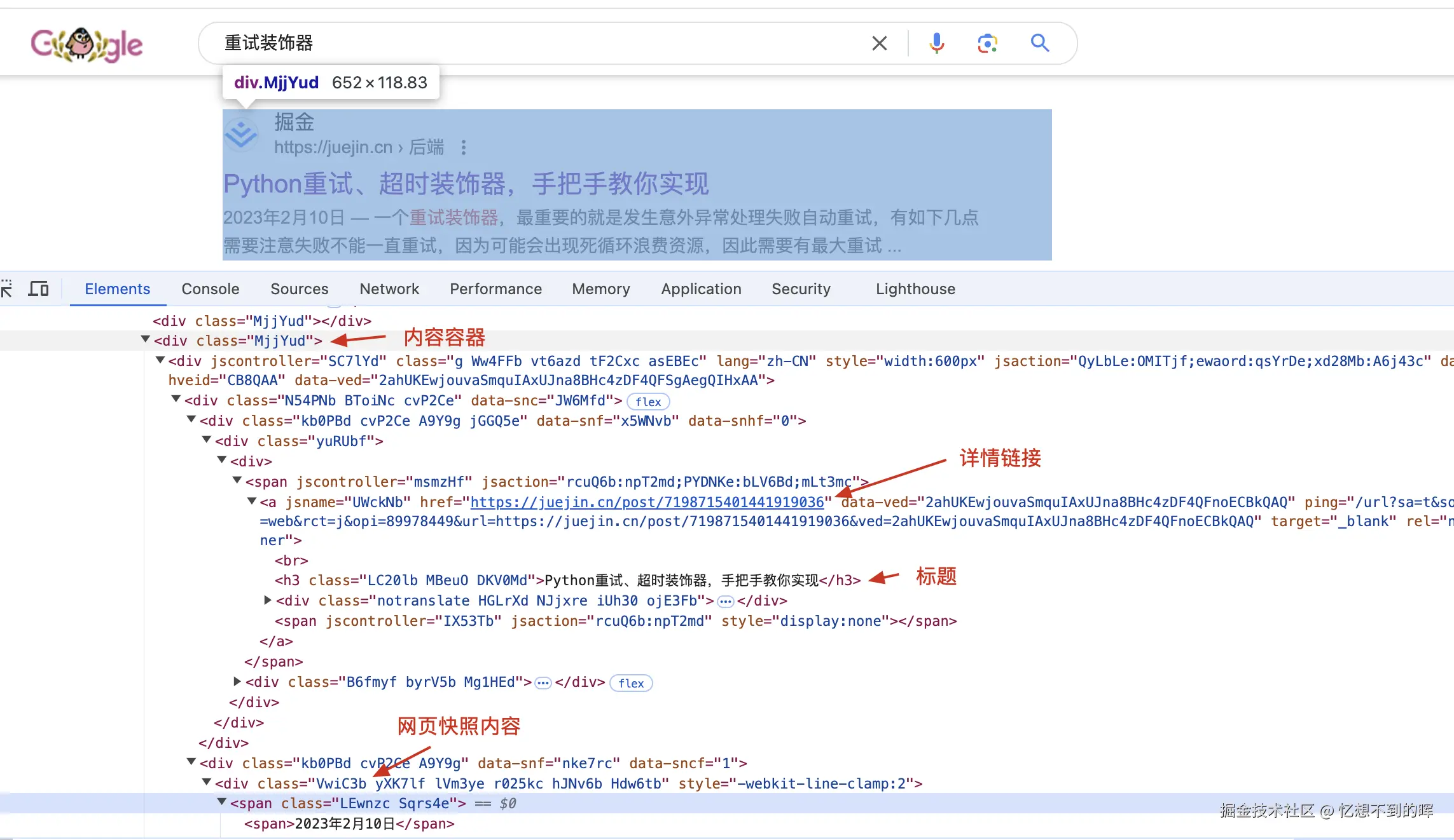Open Google Lens image search
The height and width of the screenshot is (840, 1454).
[987, 43]
